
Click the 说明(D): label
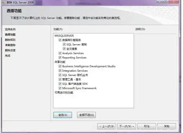click(140, 29)
